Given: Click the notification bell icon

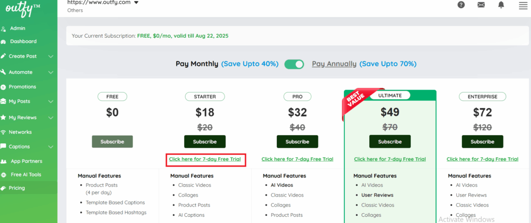Looking at the screenshot, I should [x=501, y=5].
